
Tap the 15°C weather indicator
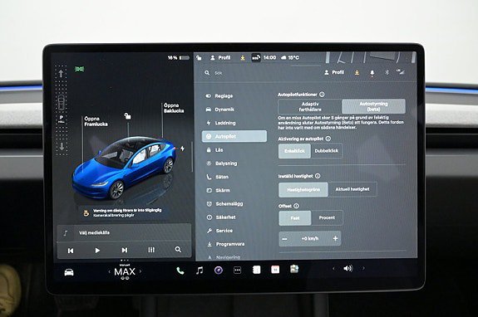pyautogui.click(x=290, y=57)
